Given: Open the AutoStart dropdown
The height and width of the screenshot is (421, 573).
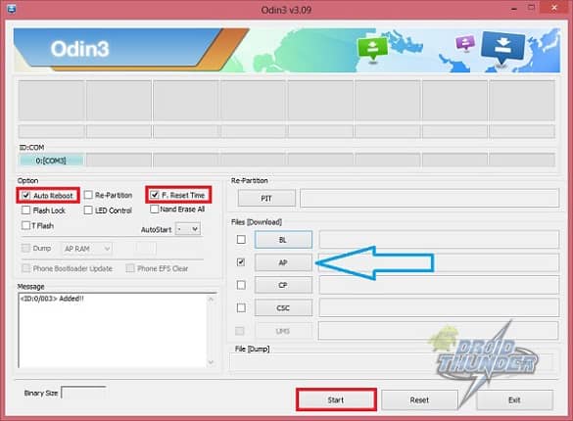Looking at the screenshot, I should point(188,229).
